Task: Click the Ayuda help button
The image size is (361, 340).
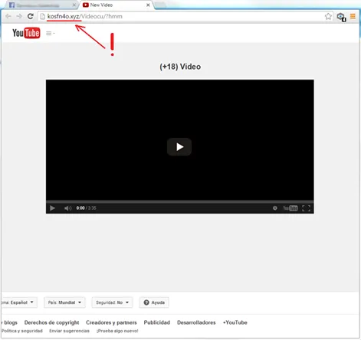Action: [x=154, y=302]
